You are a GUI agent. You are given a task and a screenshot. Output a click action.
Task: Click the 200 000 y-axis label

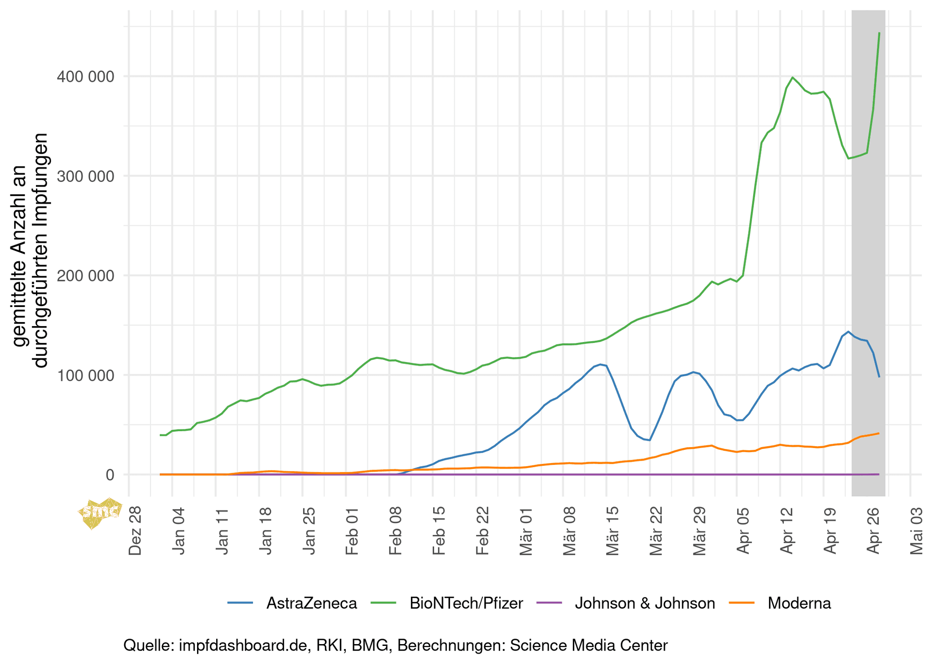point(85,276)
